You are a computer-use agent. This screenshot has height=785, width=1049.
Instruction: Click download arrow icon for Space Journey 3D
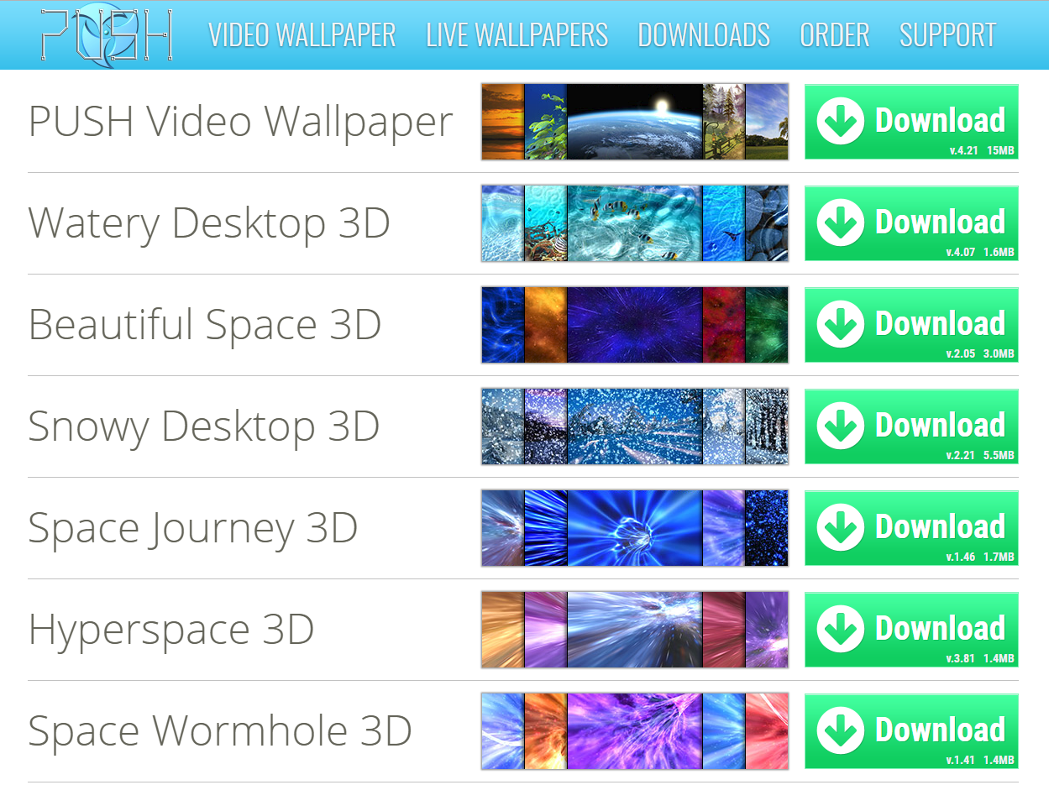pyautogui.click(x=840, y=527)
